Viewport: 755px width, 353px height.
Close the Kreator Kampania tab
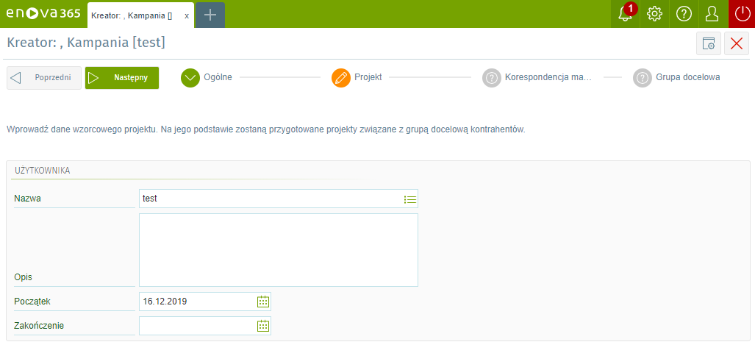click(187, 15)
